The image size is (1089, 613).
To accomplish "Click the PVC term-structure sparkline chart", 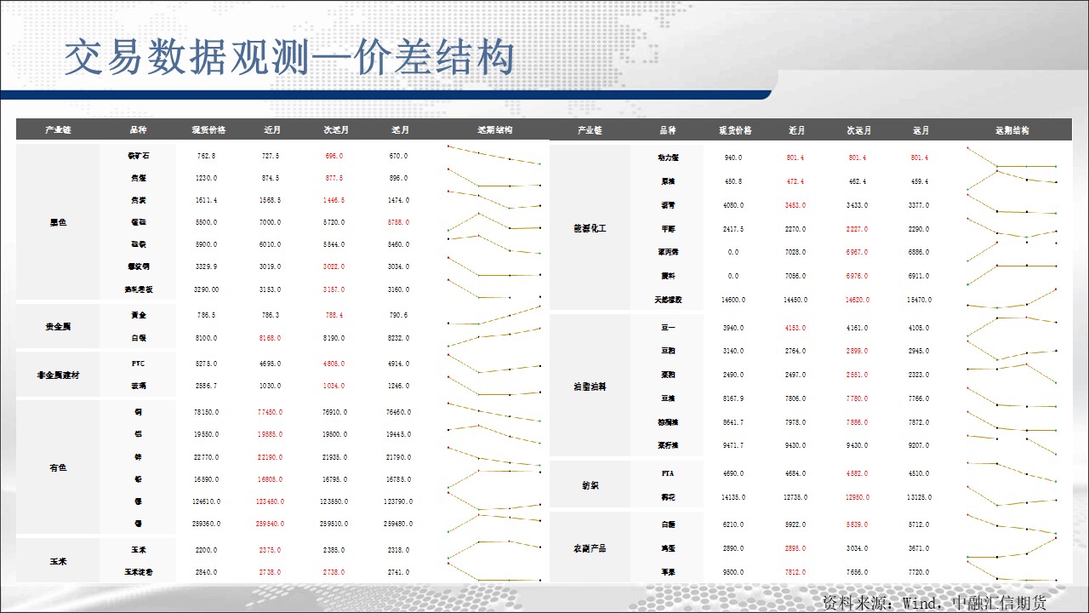I will pyautogui.click(x=494, y=364).
